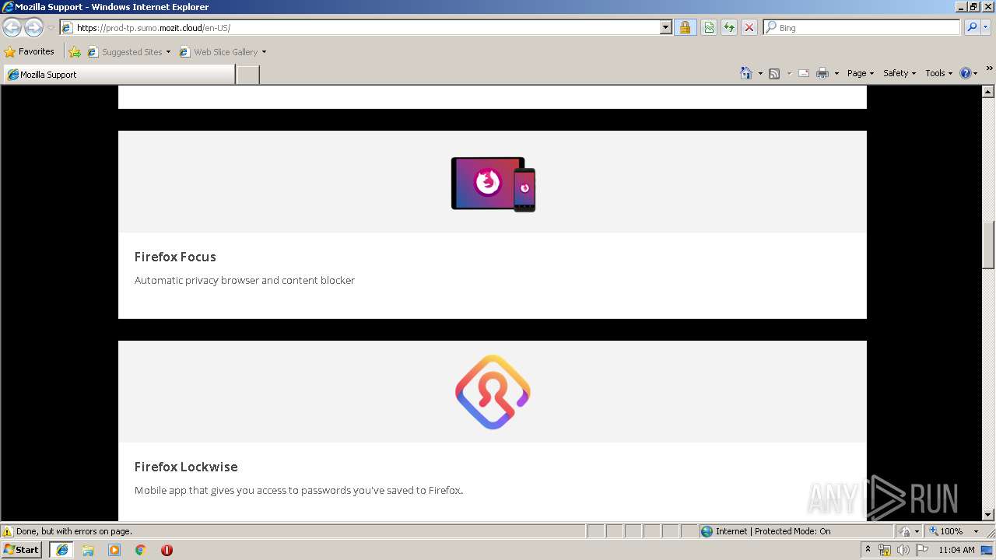Open the Firefox Lockwise heading link

[x=186, y=467]
